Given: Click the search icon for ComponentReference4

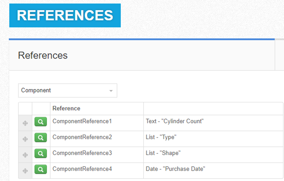Looking at the screenshot, I should (41, 169).
